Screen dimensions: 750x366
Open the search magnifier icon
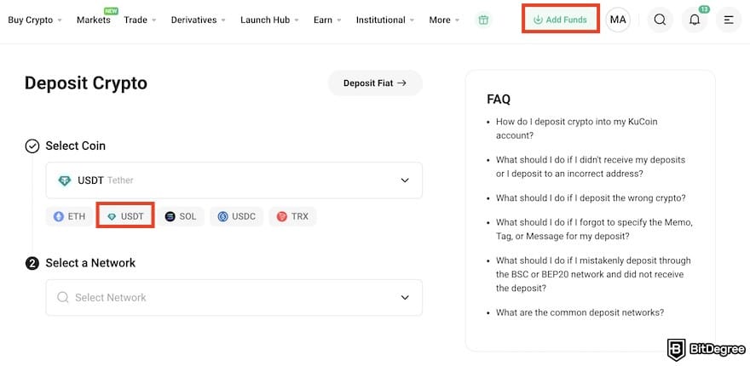pos(660,20)
